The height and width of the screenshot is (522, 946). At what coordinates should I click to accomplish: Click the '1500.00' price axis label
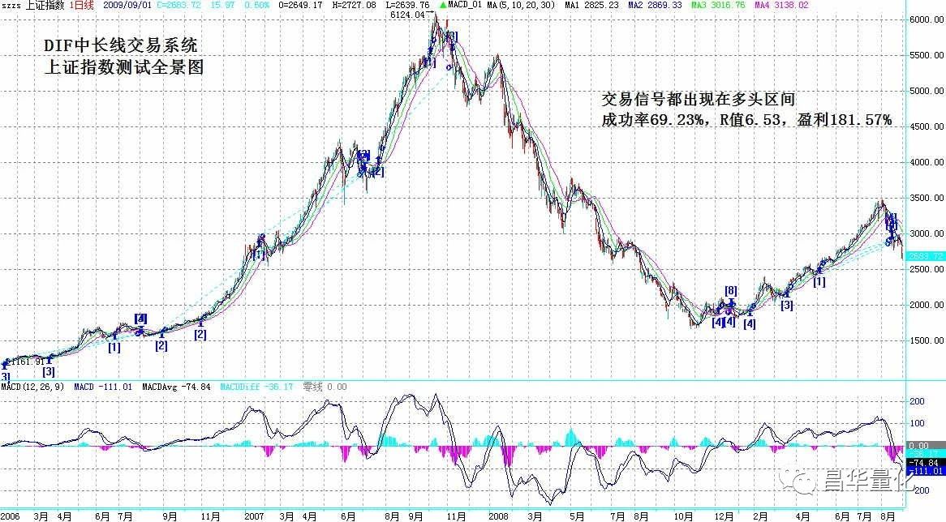[x=926, y=340]
